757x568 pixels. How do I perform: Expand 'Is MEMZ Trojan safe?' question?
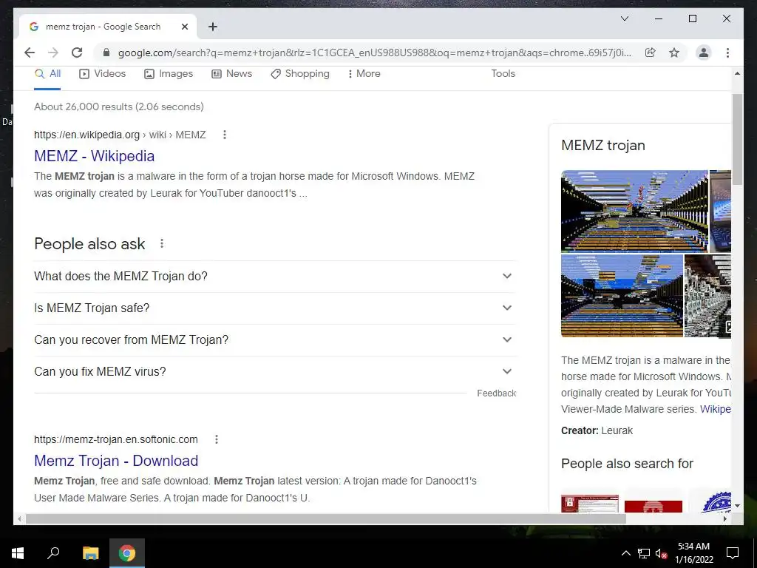pyautogui.click(x=275, y=308)
